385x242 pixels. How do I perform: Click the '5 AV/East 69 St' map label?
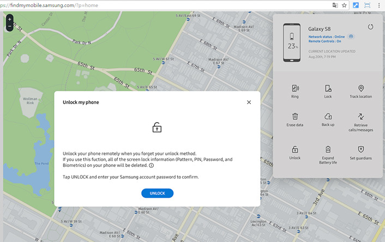(188, 15)
